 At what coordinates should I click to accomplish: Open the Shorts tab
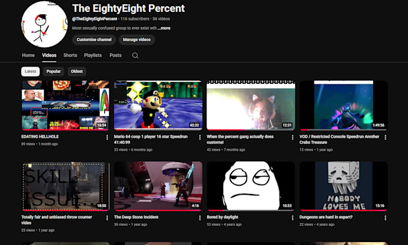point(70,55)
